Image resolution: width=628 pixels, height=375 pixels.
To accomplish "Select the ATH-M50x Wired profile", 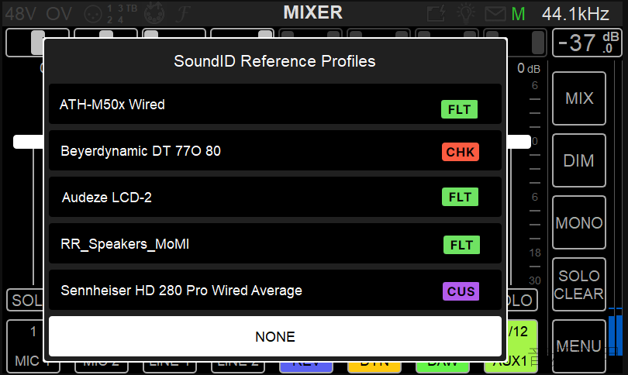I will [275, 104].
